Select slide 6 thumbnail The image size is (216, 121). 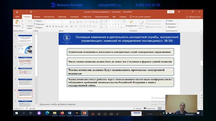(25, 93)
